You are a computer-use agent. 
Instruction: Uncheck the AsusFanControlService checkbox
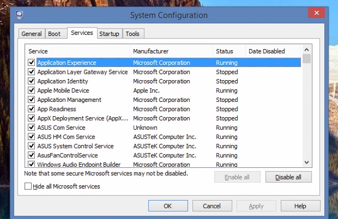[31, 156]
